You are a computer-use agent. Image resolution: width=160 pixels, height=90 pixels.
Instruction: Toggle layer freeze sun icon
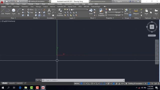[67, 9]
